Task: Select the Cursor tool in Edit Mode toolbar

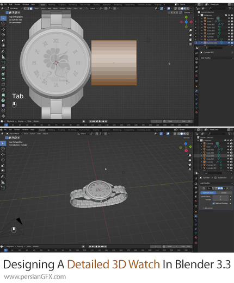Action: point(3,23)
